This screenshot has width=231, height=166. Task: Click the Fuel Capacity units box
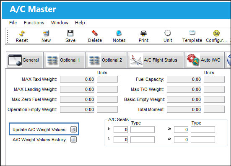click(214, 79)
